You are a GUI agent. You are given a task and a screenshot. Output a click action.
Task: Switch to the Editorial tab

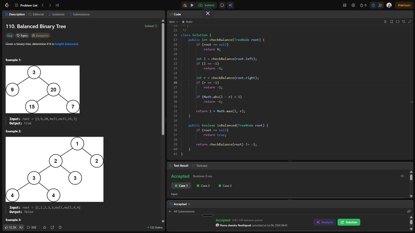click(36, 14)
